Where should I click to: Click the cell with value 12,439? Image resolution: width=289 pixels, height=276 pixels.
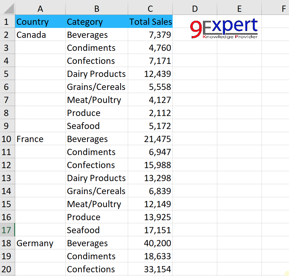150,74
